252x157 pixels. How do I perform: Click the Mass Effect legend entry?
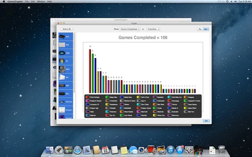[x=190, y=108]
